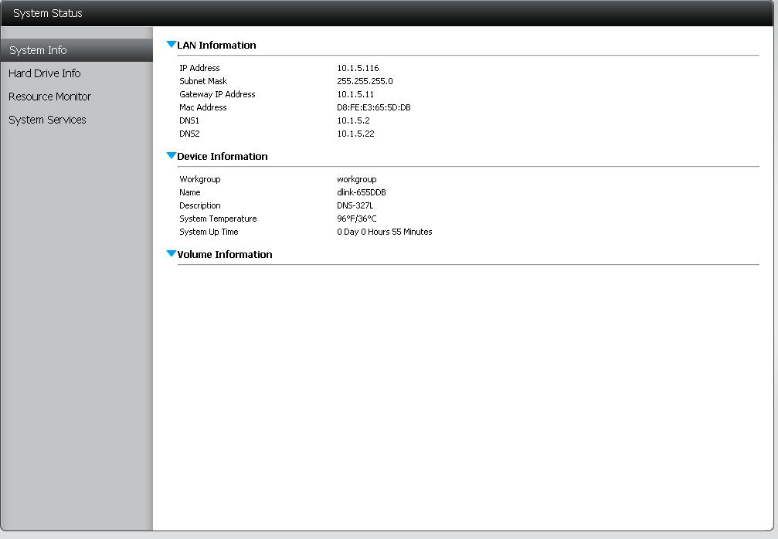Go to System Services
778x539 pixels.
pos(47,120)
